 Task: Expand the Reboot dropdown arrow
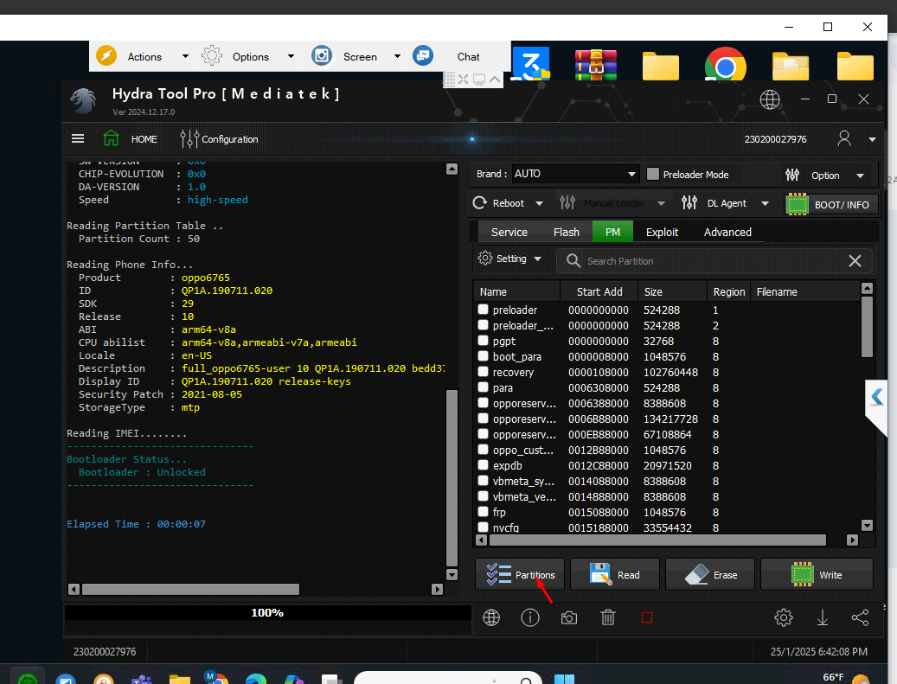click(x=539, y=203)
